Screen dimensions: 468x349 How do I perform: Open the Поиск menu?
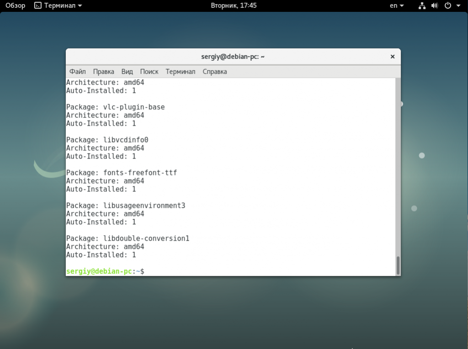coord(149,72)
